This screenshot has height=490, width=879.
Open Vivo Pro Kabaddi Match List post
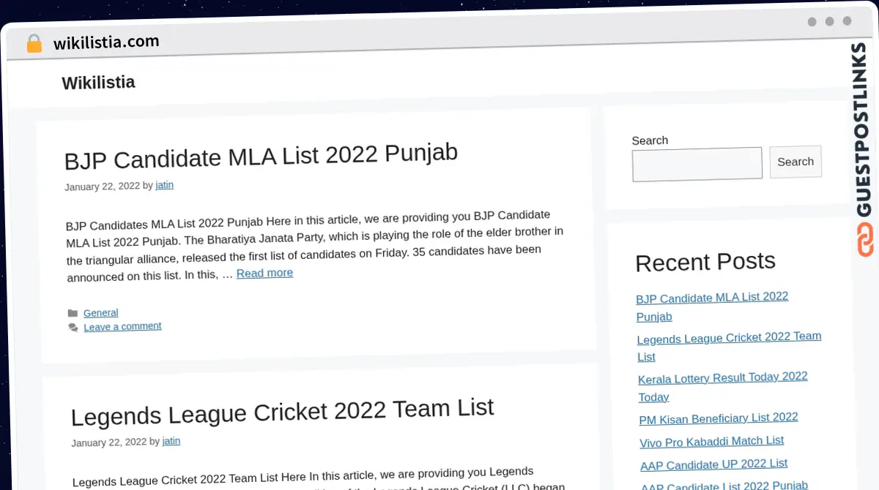coord(711,441)
